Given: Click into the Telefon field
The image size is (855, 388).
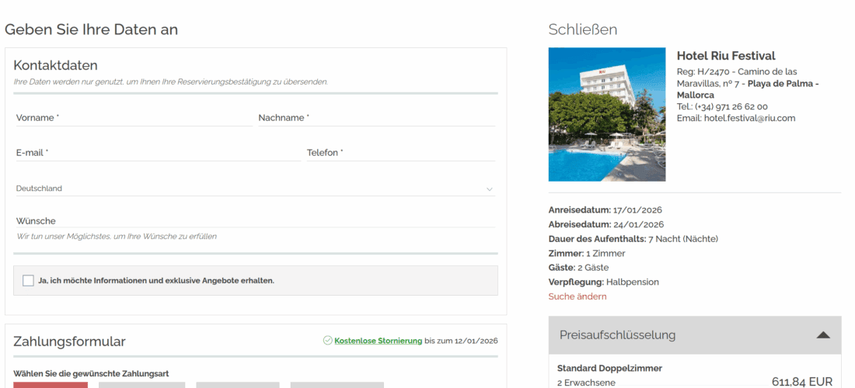Looking at the screenshot, I should coord(400,153).
